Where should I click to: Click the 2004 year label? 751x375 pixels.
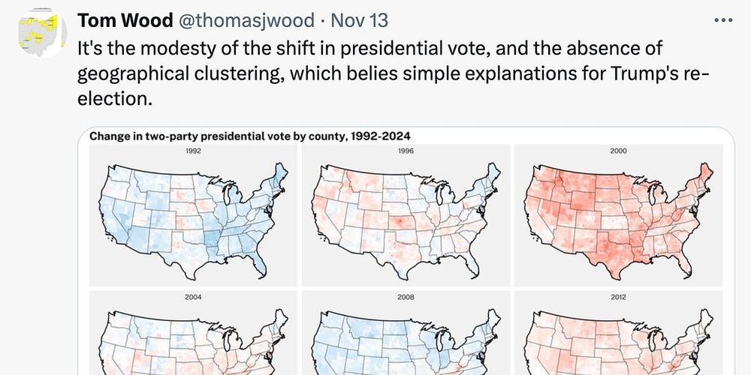point(193,297)
